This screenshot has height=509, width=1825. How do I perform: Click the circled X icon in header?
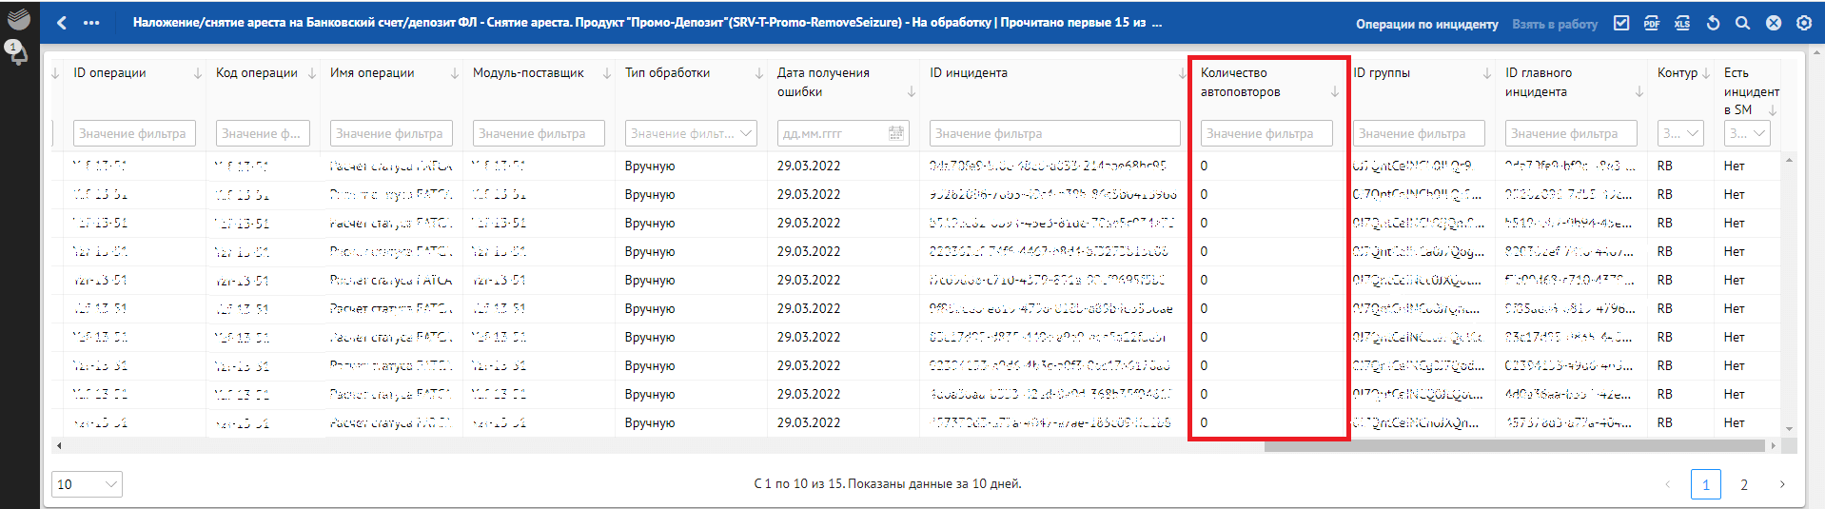(1774, 23)
